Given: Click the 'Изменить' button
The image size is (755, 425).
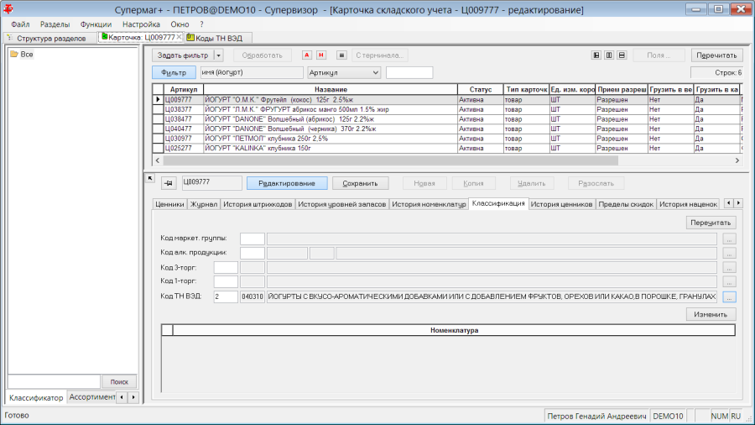Looking at the screenshot, I should click(x=711, y=314).
